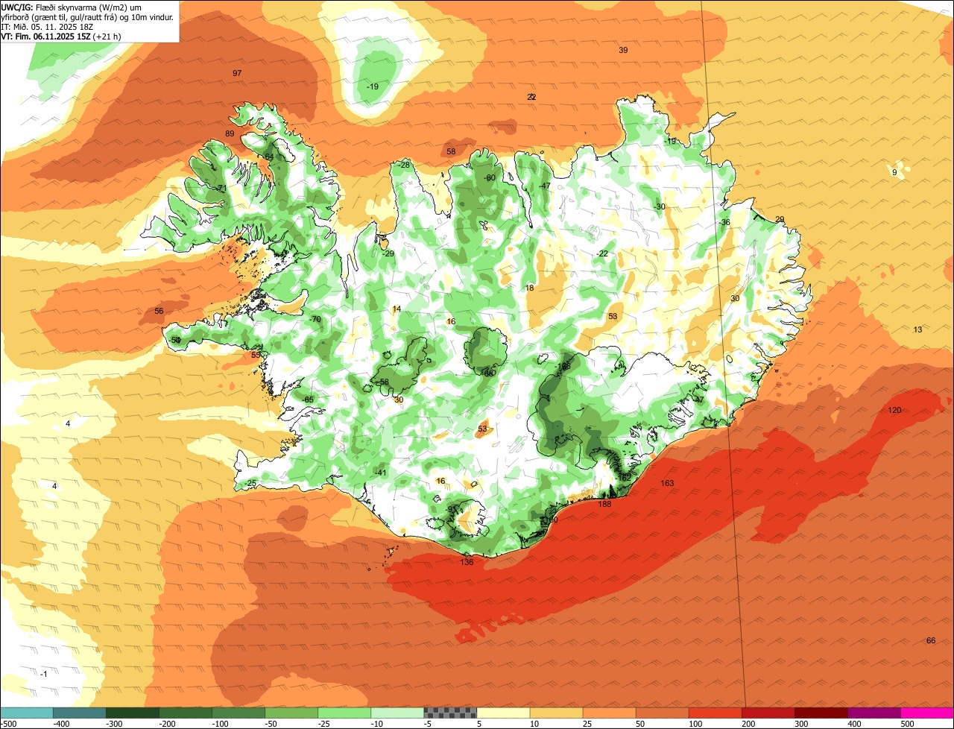Click the map value 89
This screenshot has width=954, height=729.
click(x=230, y=133)
